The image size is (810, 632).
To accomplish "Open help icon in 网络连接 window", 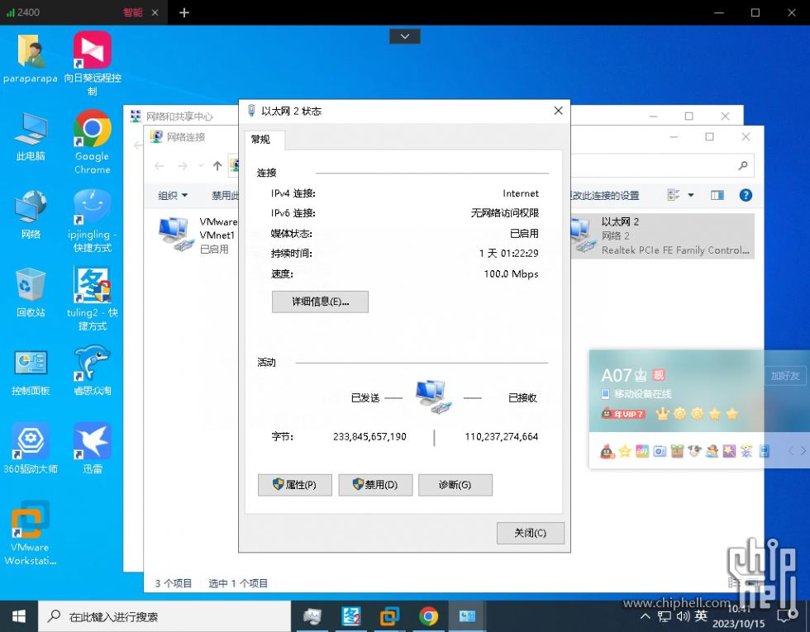I will [746, 195].
